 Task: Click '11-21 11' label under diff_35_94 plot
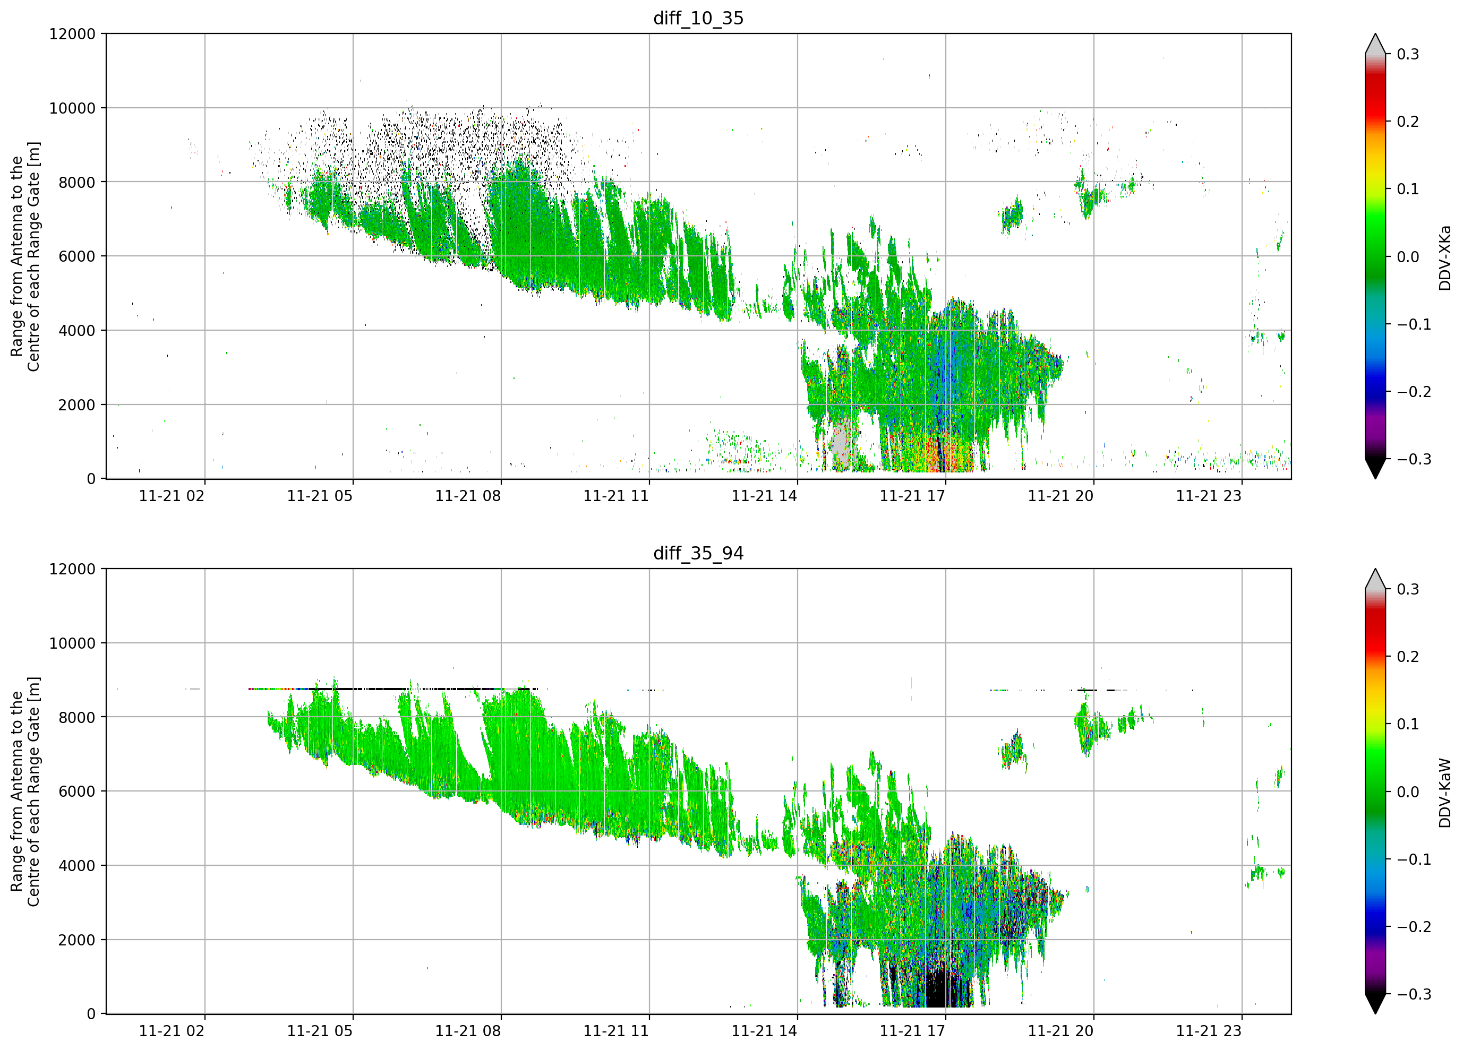coord(616,1031)
